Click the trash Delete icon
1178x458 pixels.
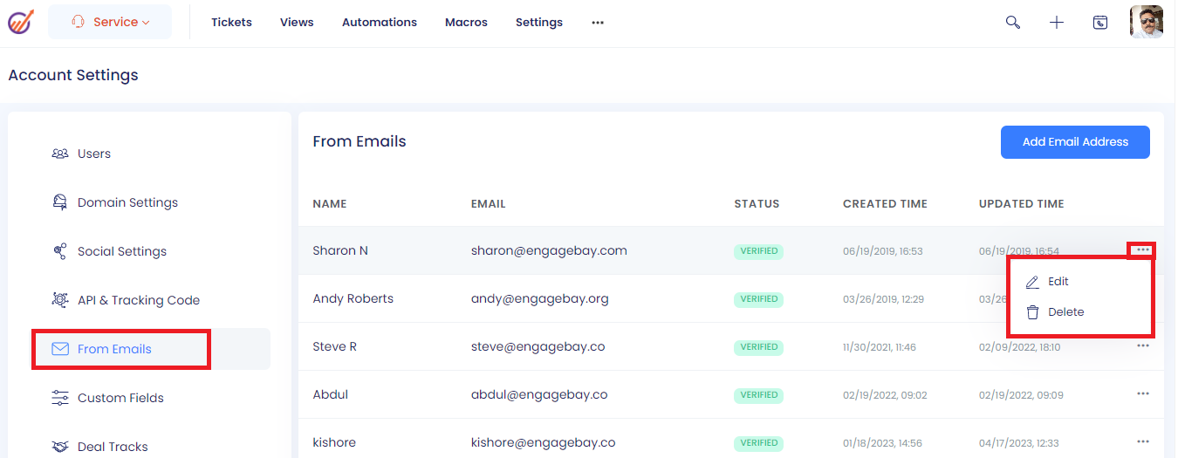point(1032,312)
